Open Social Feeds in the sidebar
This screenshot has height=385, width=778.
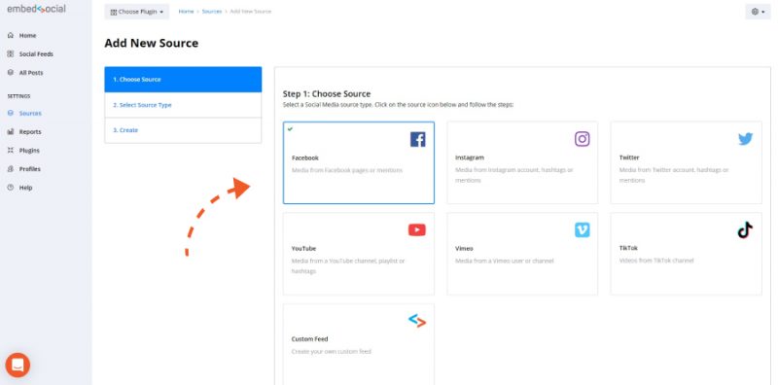36,54
